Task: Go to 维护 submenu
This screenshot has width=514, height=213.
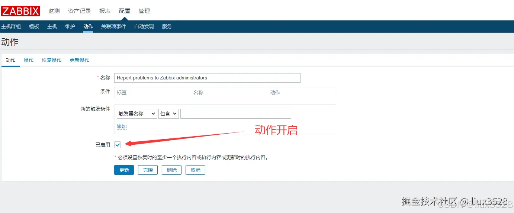Action: click(x=70, y=26)
